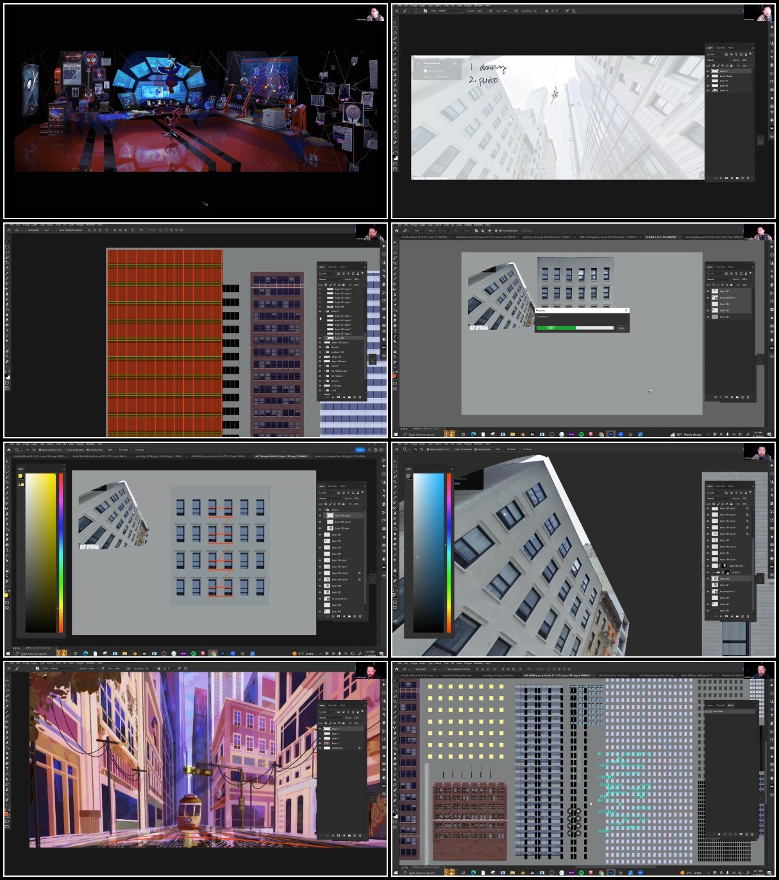The height and width of the screenshot is (880, 779).
Task: Toggle the Group 1 eye icon in the yellow Color panel frame
Action: click(x=320, y=510)
